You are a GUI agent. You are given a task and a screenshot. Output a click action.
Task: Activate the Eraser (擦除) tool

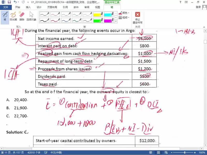22,17
